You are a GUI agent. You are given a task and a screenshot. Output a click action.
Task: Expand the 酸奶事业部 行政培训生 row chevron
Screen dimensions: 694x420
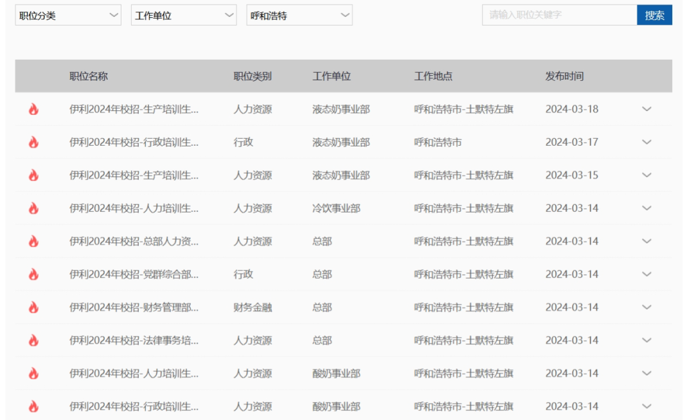646,407
